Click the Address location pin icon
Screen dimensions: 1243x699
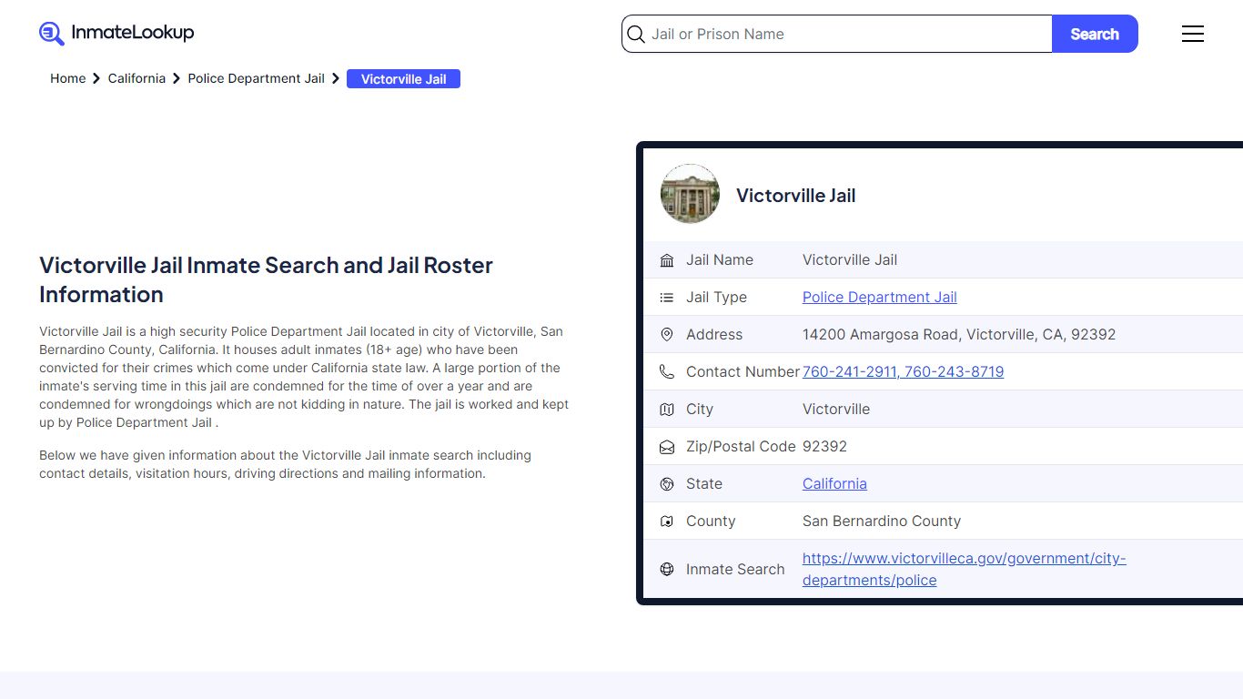(x=667, y=335)
